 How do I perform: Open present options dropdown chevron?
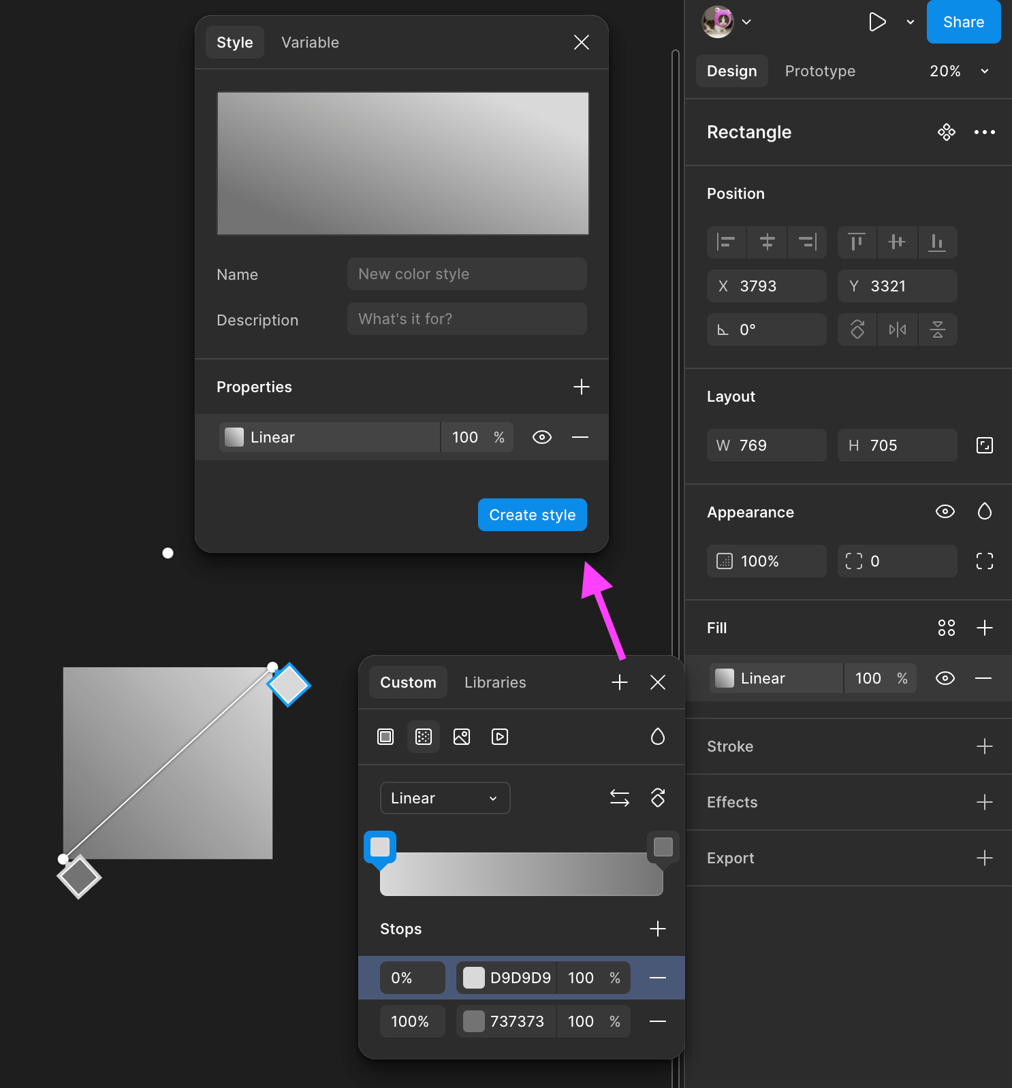coord(911,22)
